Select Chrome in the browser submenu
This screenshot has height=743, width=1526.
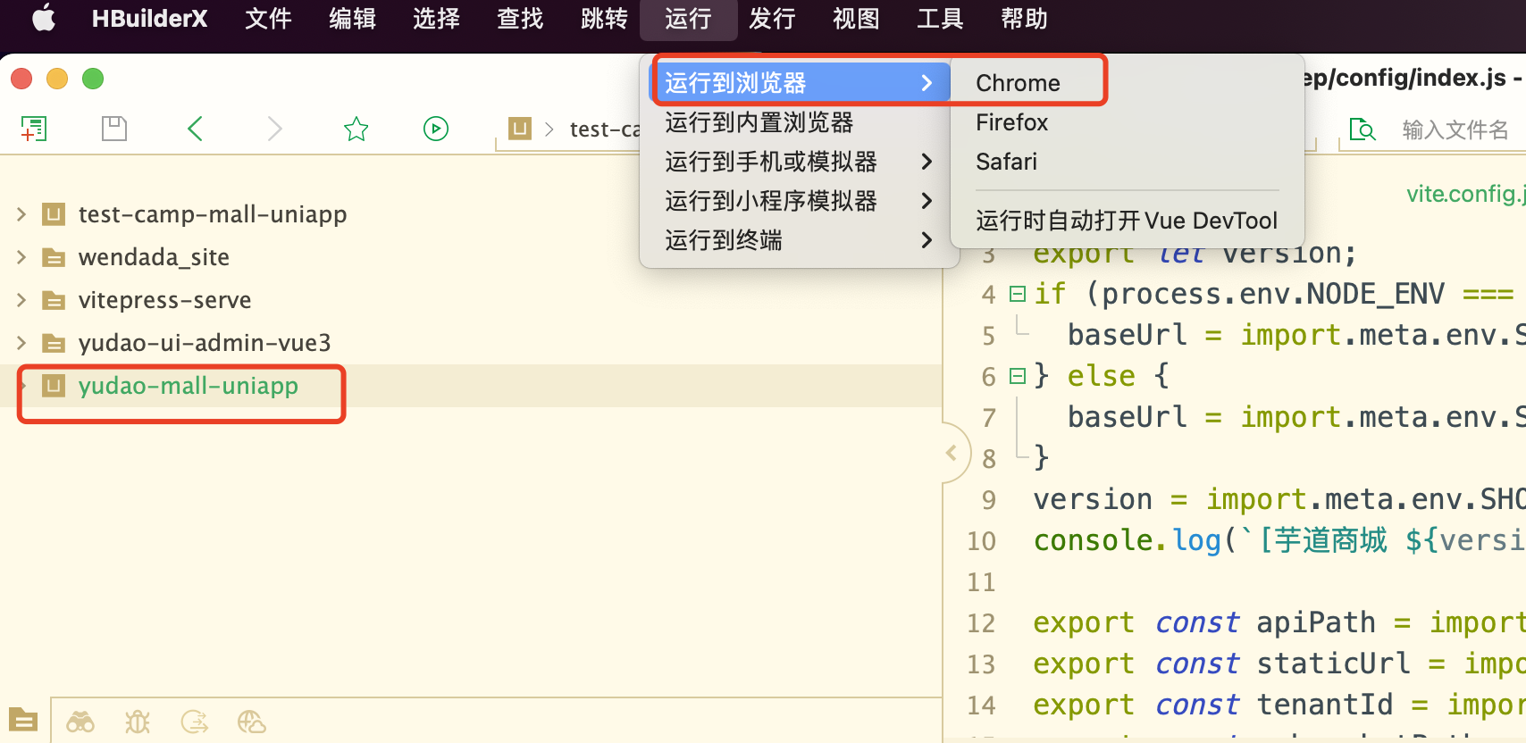tap(1127, 83)
